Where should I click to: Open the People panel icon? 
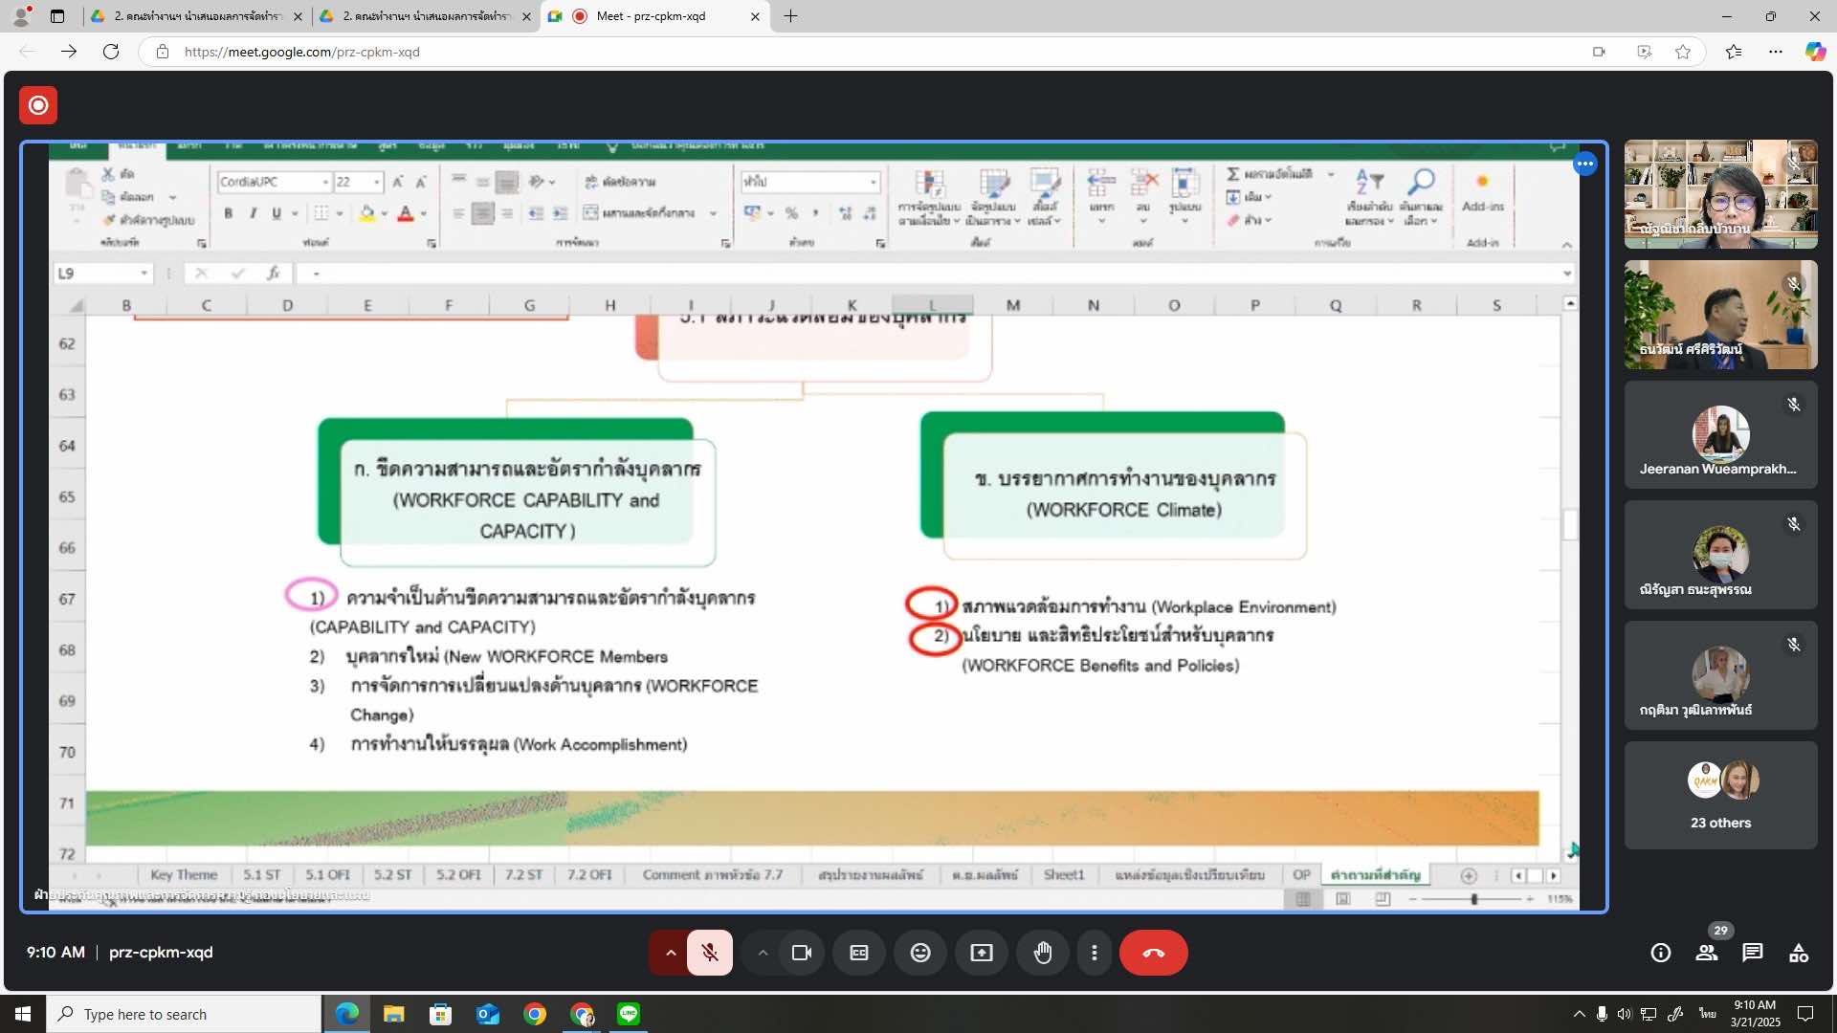(x=1707, y=953)
